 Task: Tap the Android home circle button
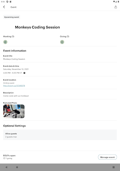pyautogui.click(x=17, y=167)
